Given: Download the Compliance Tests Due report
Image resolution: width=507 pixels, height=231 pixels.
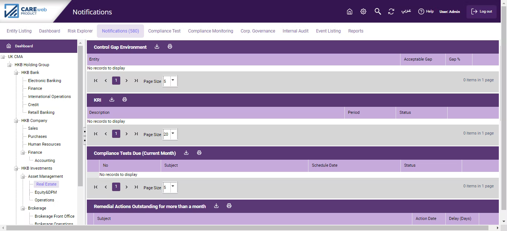Looking at the screenshot, I should [186, 152].
